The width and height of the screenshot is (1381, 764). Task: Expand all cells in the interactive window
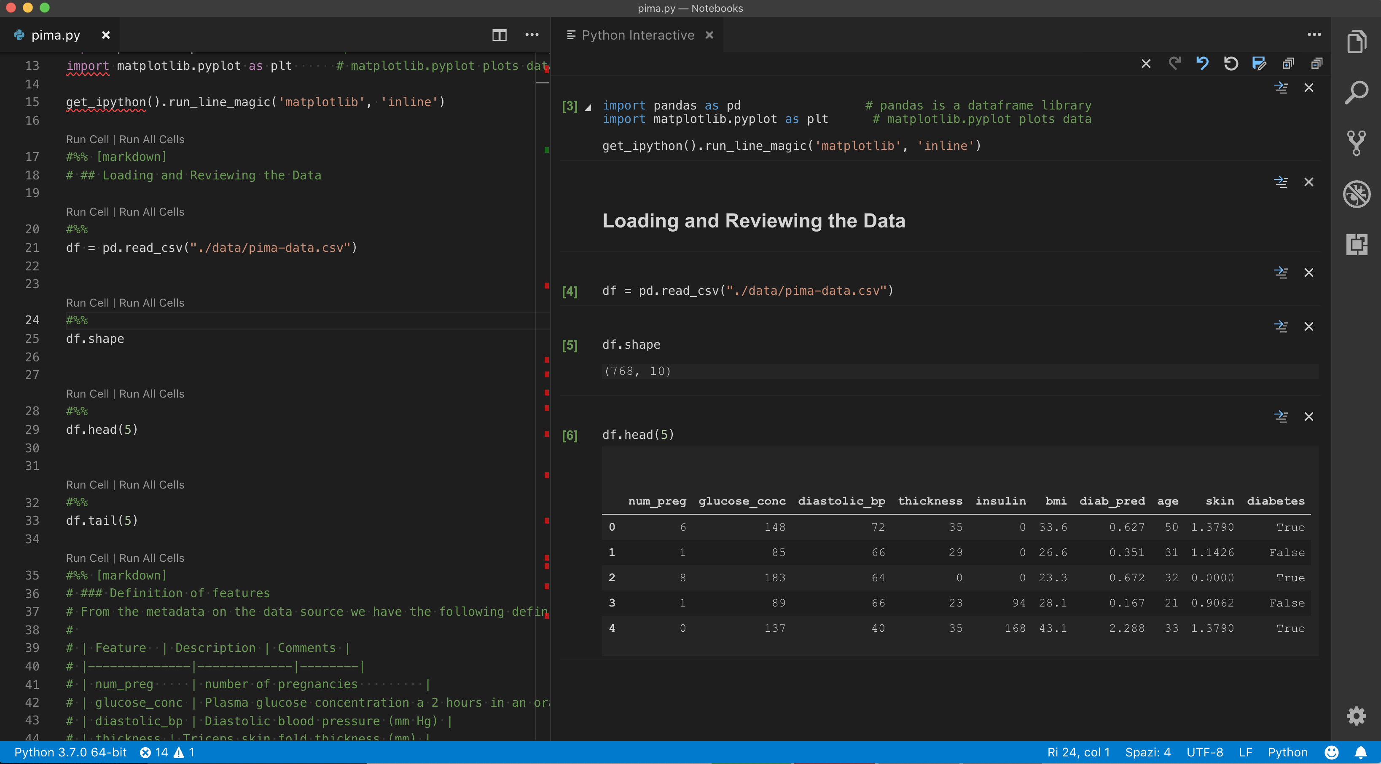1288,63
